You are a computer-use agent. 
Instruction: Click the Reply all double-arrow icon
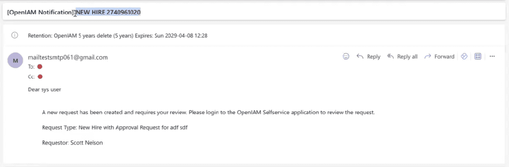coord(390,57)
